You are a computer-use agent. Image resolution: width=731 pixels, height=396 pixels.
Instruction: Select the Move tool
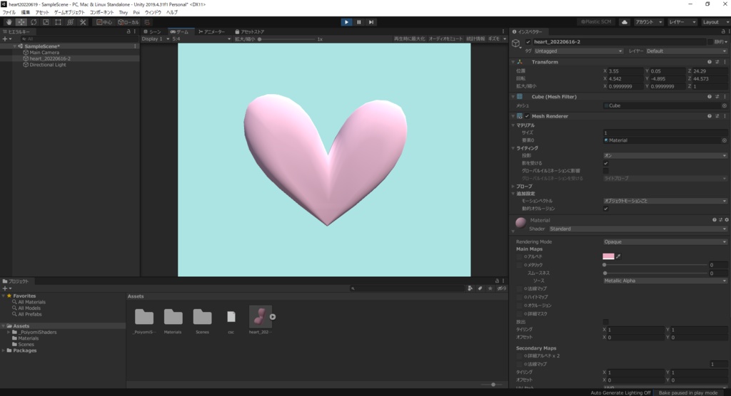tap(21, 22)
